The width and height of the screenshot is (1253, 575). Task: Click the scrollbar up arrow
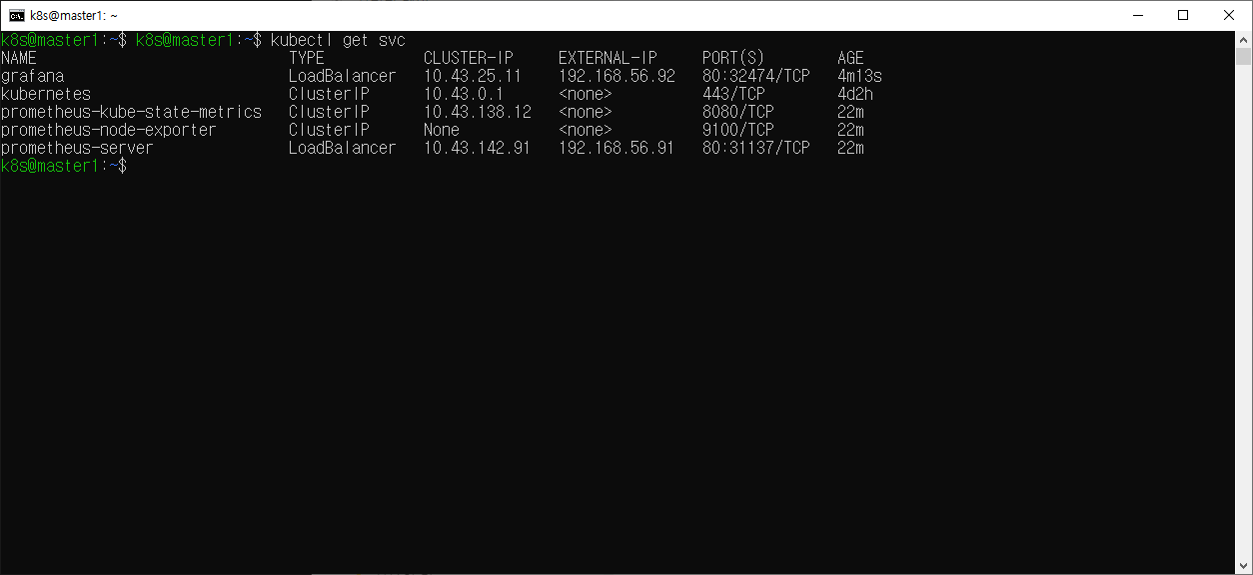pyautogui.click(x=1244, y=39)
